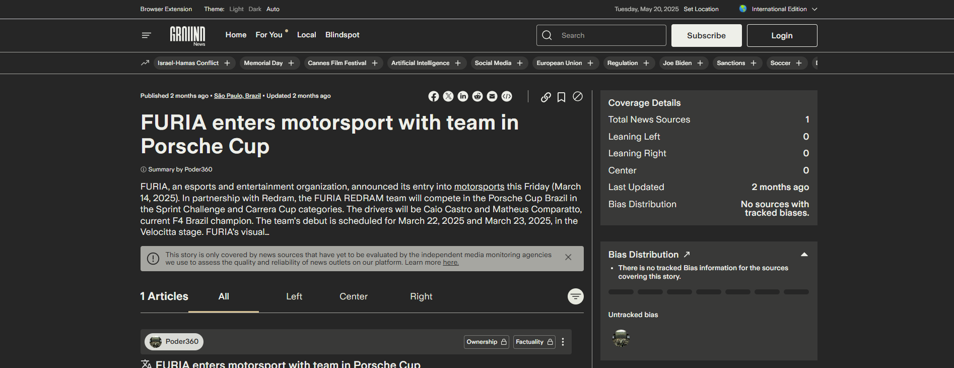
Task: Share the story on Reddit
Action: click(x=478, y=96)
